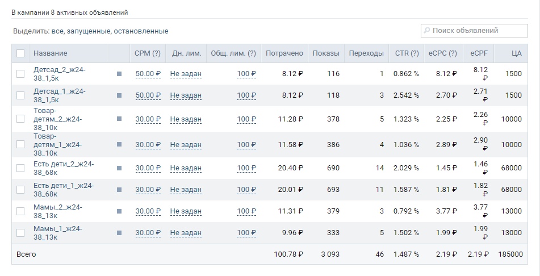540x276 pixels.
Task: Sort table by CTR column header
Action: pyautogui.click(x=407, y=53)
